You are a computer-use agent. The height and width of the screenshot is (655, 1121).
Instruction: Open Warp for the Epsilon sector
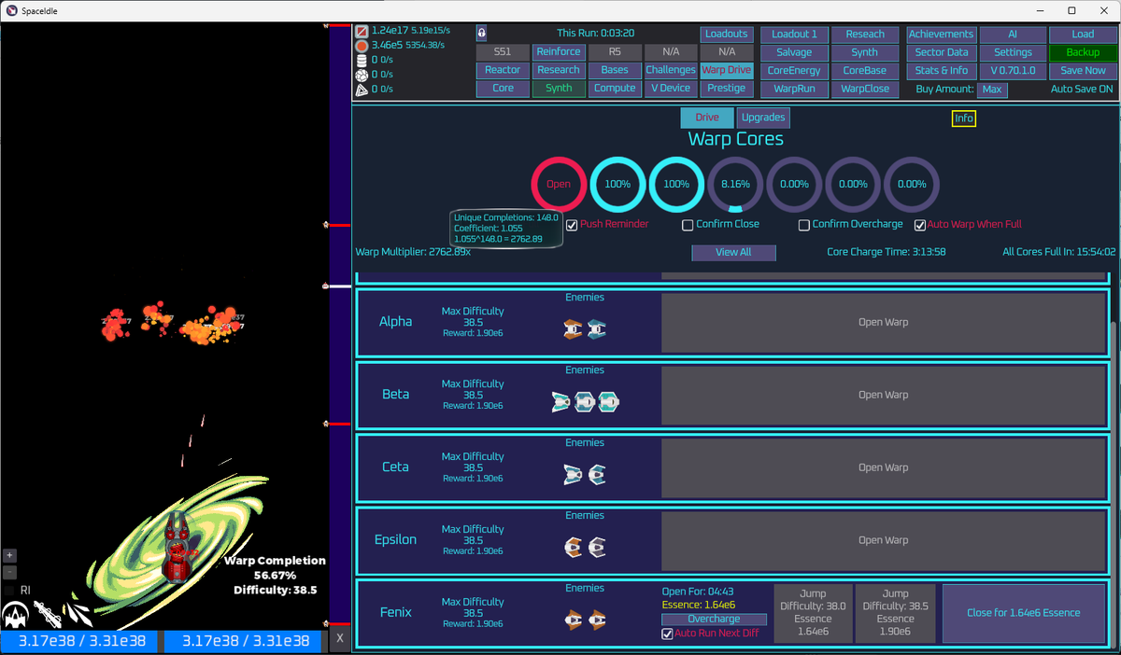coord(884,540)
